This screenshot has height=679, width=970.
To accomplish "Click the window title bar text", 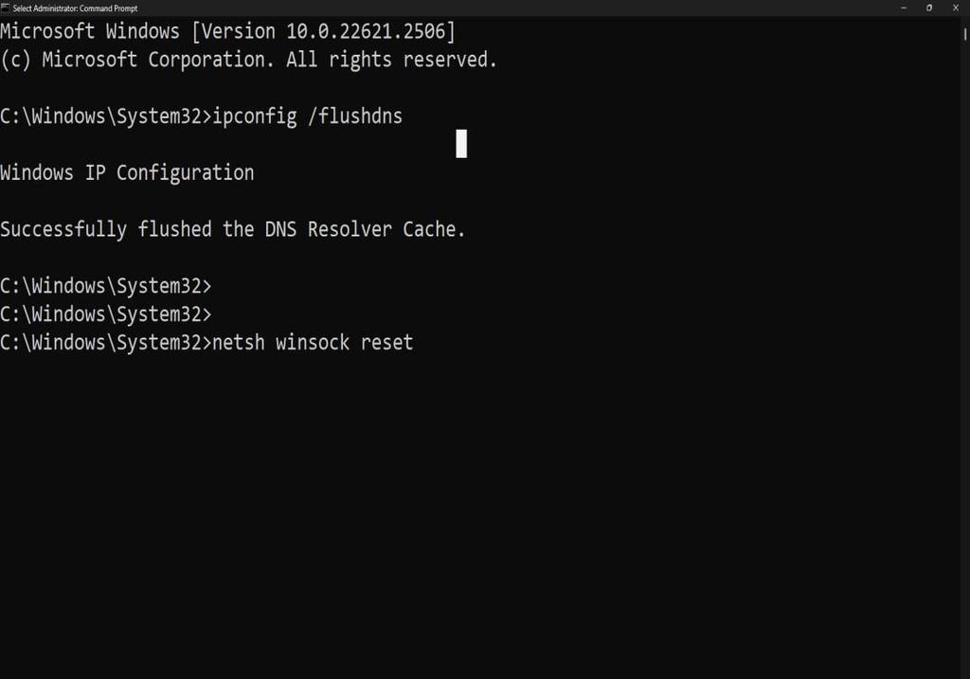I will [76, 9].
